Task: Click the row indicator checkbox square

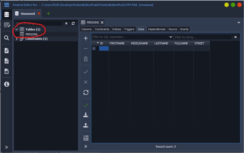Action: [x=94, y=49]
